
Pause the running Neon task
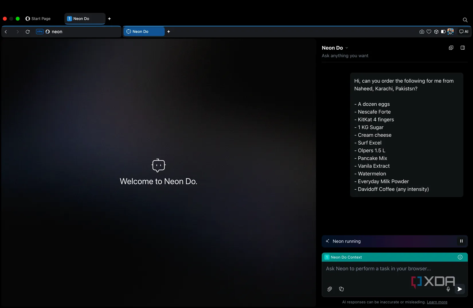(461, 241)
